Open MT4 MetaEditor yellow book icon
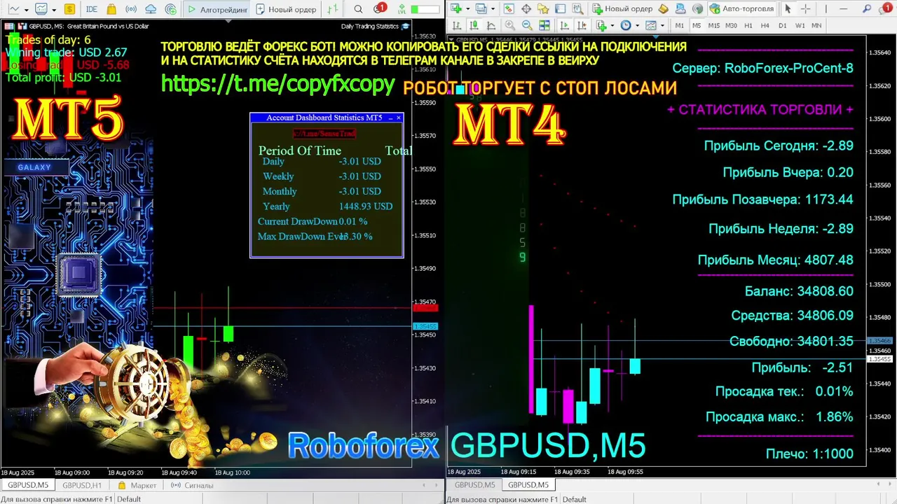Screen dimensions: 897x504 point(663,9)
